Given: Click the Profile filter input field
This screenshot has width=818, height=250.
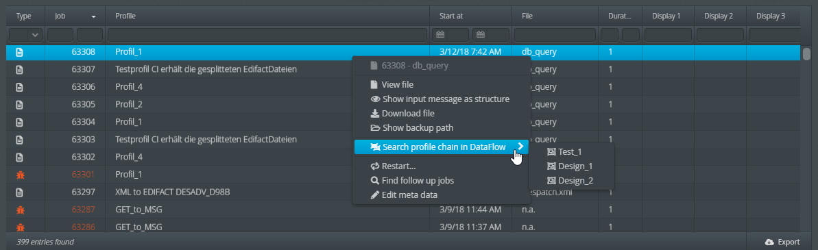Looking at the screenshot, I should 267,35.
